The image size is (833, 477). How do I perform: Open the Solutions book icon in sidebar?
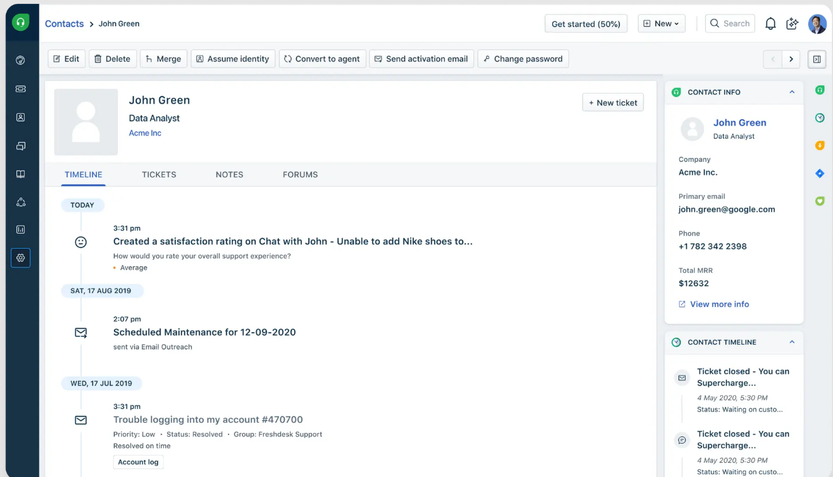[20, 175]
